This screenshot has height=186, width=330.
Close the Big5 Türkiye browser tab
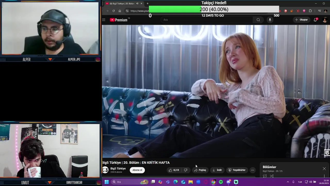pyautogui.click(x=141, y=3)
